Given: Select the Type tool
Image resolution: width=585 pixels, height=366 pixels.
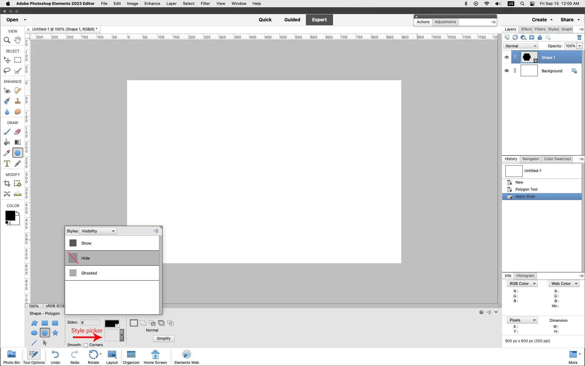Looking at the screenshot, I should pos(7,163).
